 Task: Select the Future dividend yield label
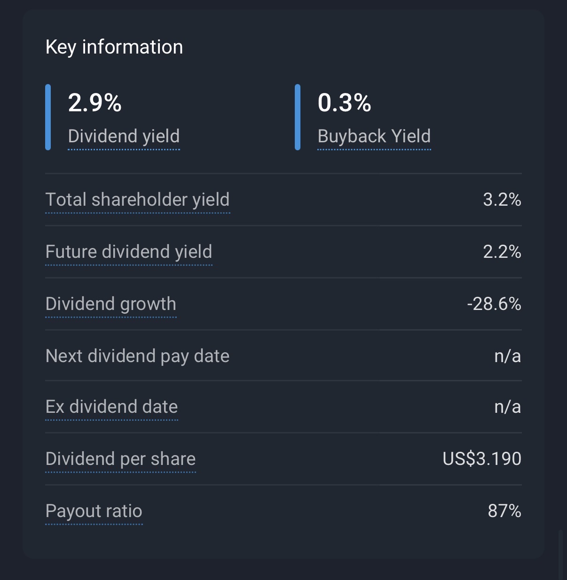point(128,252)
